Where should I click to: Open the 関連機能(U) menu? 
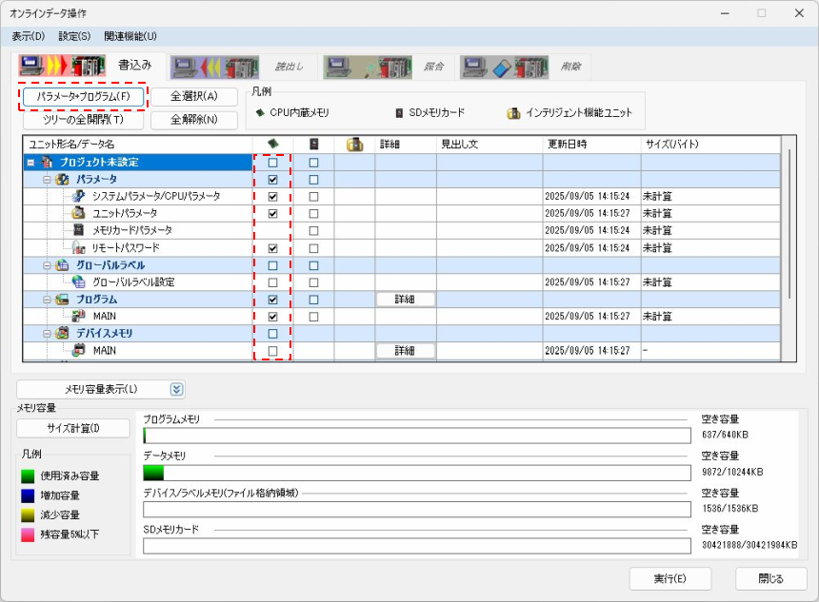pos(130,36)
